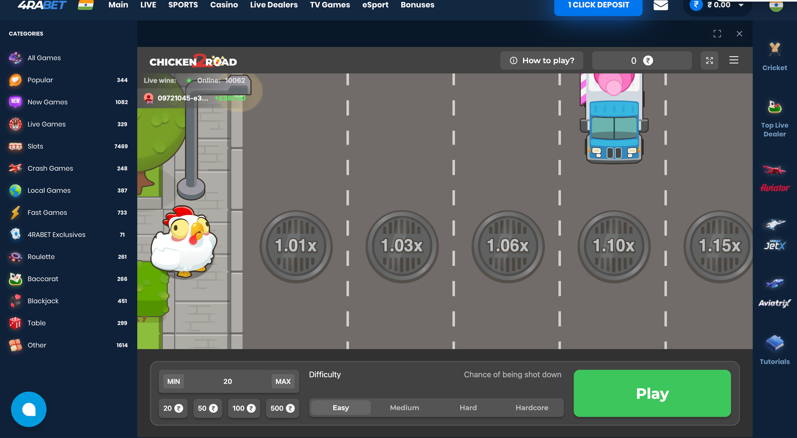Open the New Games category icon
Viewport: 797px width, 438px height.
pyautogui.click(x=15, y=102)
